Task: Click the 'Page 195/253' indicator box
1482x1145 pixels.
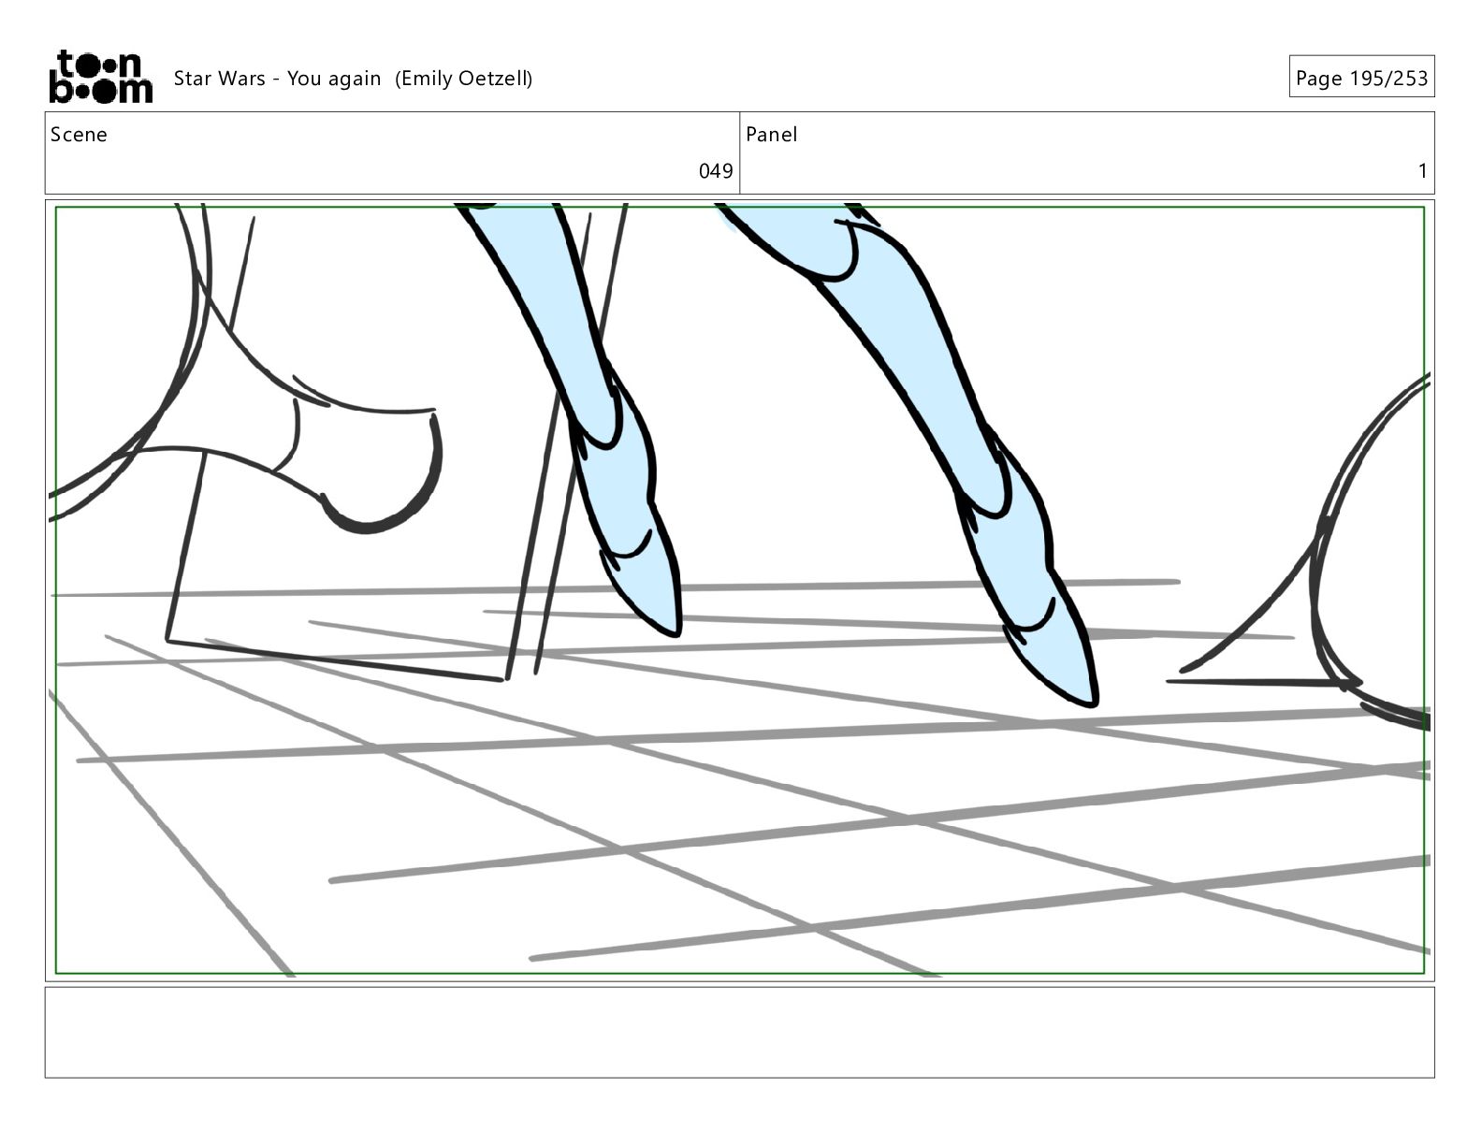Action: (1361, 78)
